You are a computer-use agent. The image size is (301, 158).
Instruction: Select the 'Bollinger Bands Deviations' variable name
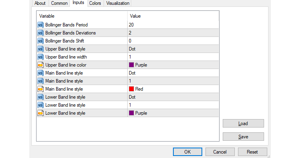click(x=71, y=33)
